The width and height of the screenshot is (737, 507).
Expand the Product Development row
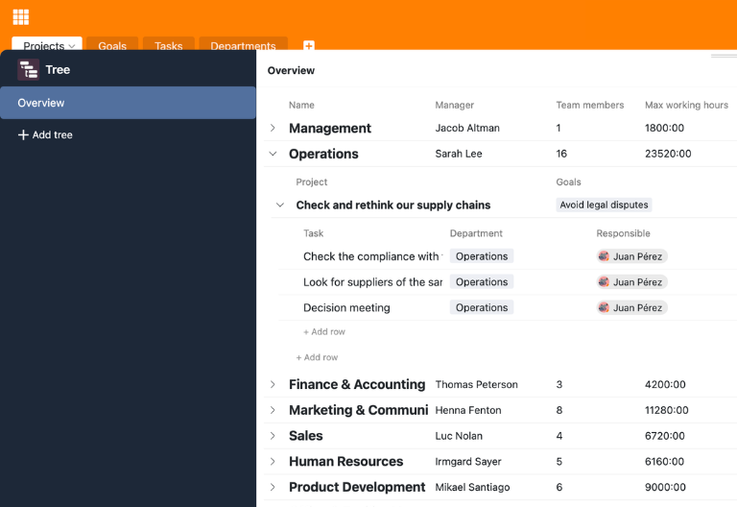pos(273,487)
